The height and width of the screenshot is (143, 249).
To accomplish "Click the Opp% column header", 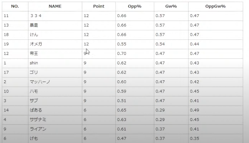I will point(135,6).
